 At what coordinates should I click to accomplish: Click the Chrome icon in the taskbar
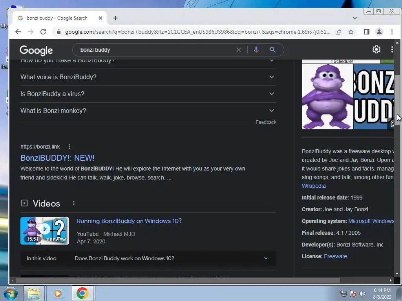click(82, 293)
